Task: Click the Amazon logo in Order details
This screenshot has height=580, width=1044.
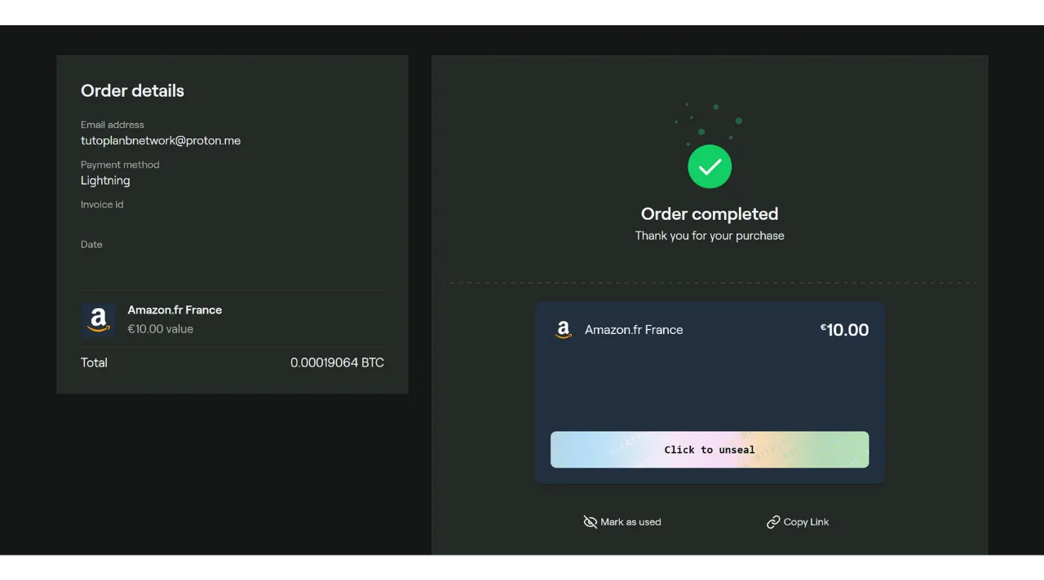Action: (x=99, y=319)
